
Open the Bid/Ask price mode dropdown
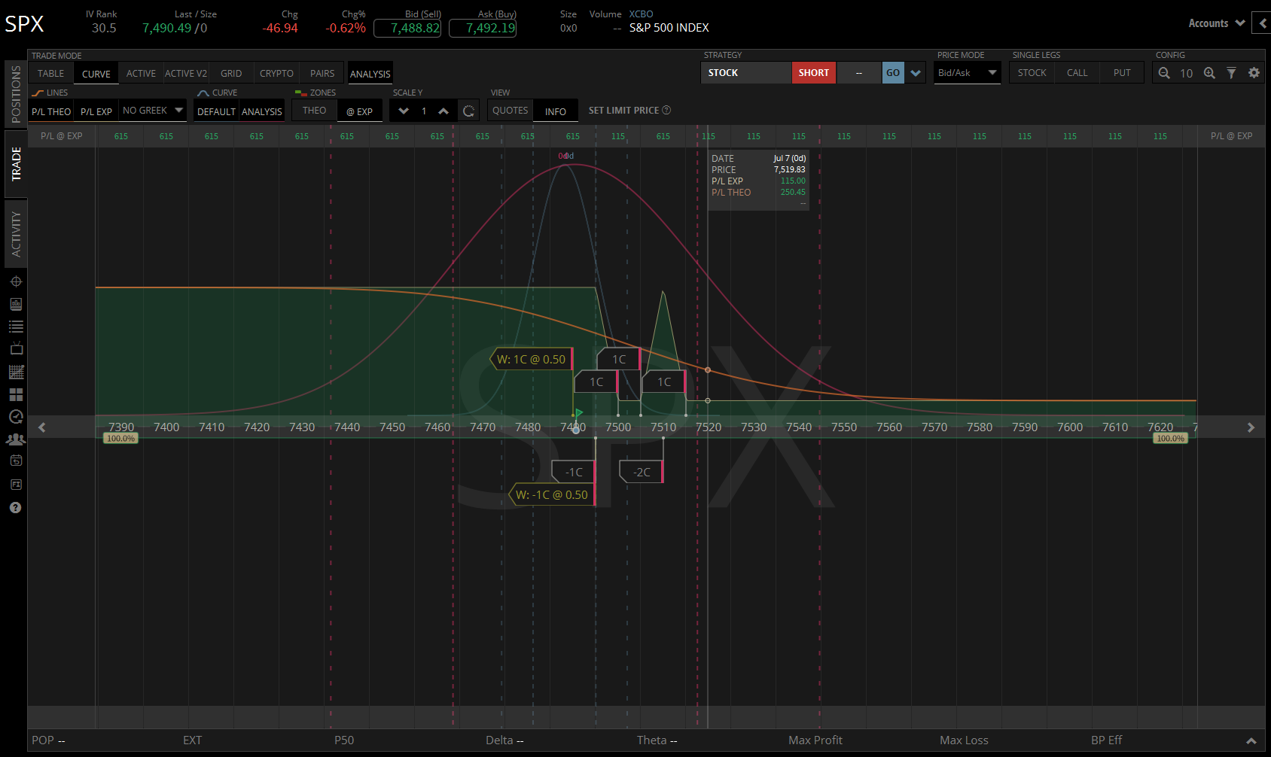click(967, 73)
